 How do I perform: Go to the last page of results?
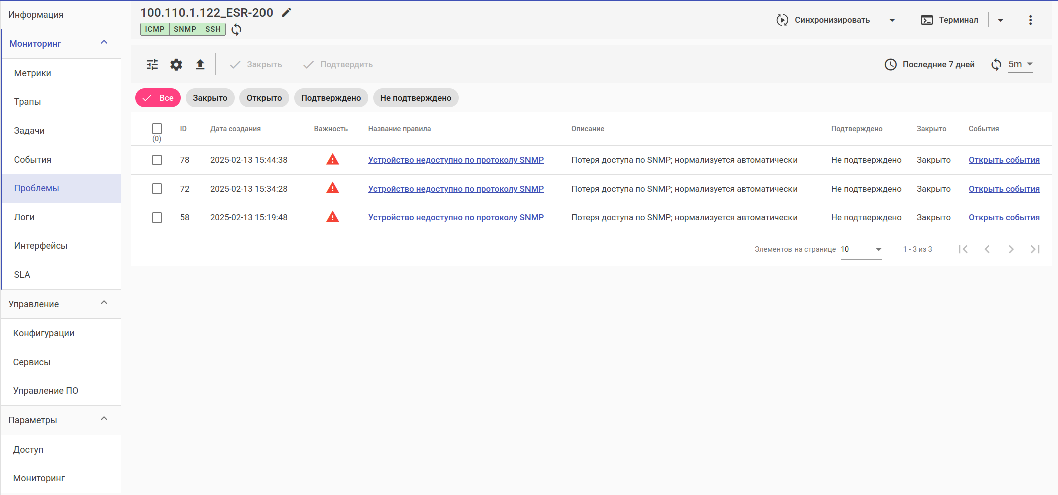pyautogui.click(x=1035, y=249)
